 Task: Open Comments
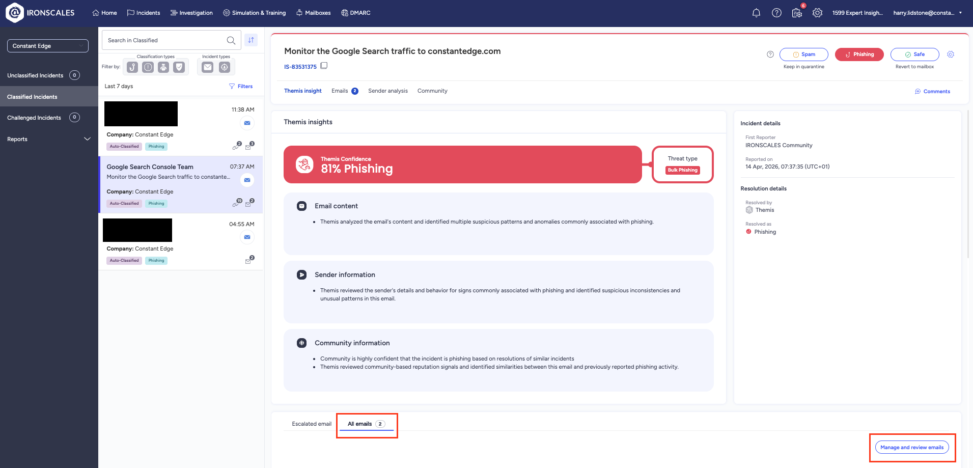tap(932, 92)
